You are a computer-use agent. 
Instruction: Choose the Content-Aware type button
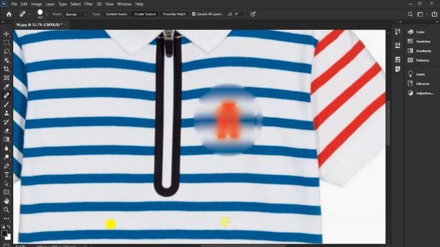click(116, 14)
